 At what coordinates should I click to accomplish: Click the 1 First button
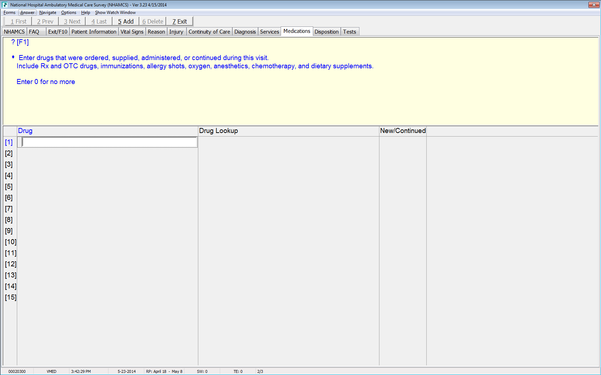[x=19, y=21]
